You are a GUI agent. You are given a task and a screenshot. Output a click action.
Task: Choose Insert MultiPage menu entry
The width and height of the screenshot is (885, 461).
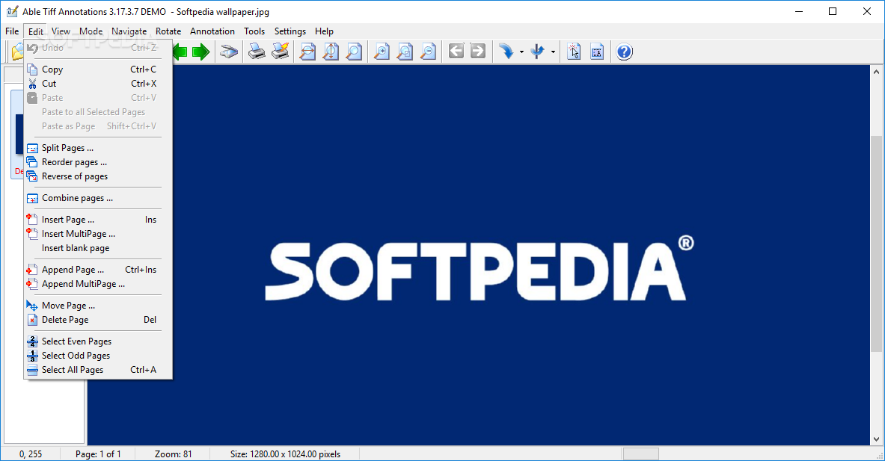point(98,234)
